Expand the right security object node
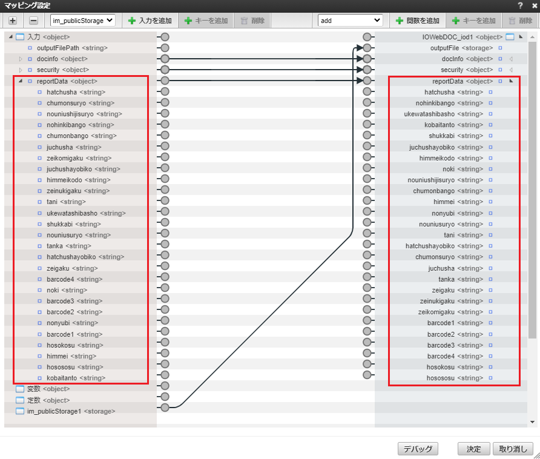 coord(511,70)
